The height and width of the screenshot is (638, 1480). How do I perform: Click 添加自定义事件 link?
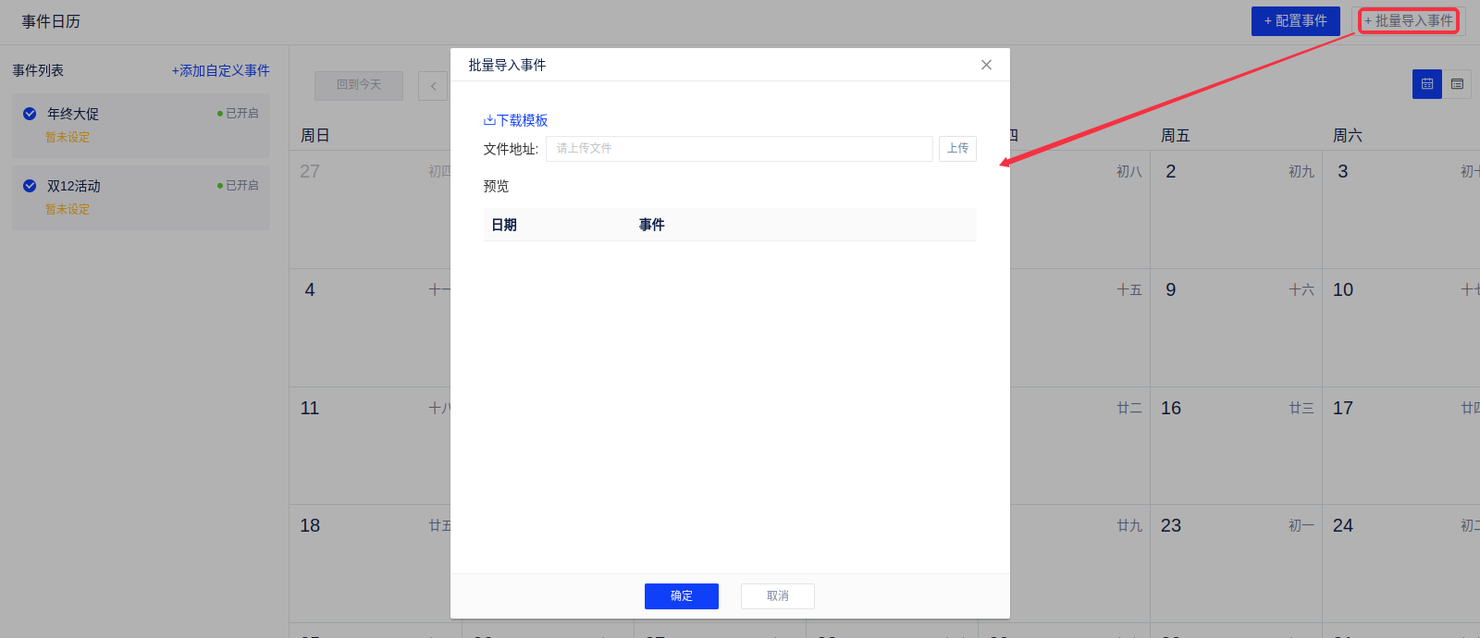point(220,71)
